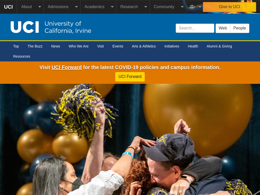The width and height of the screenshot is (260, 195).
Task: Open the Community dropdown arrow
Action: point(182,7)
